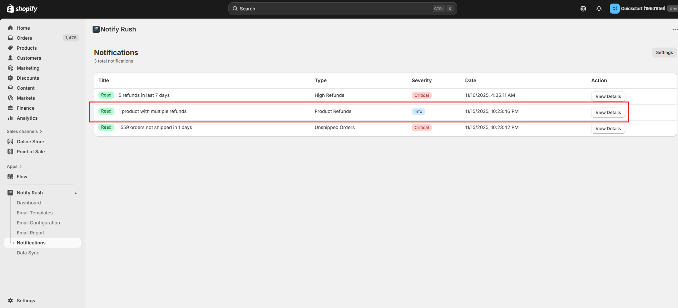Go to Email Templates submenu item
Viewport: 678px width, 308px height.
pyautogui.click(x=35, y=213)
